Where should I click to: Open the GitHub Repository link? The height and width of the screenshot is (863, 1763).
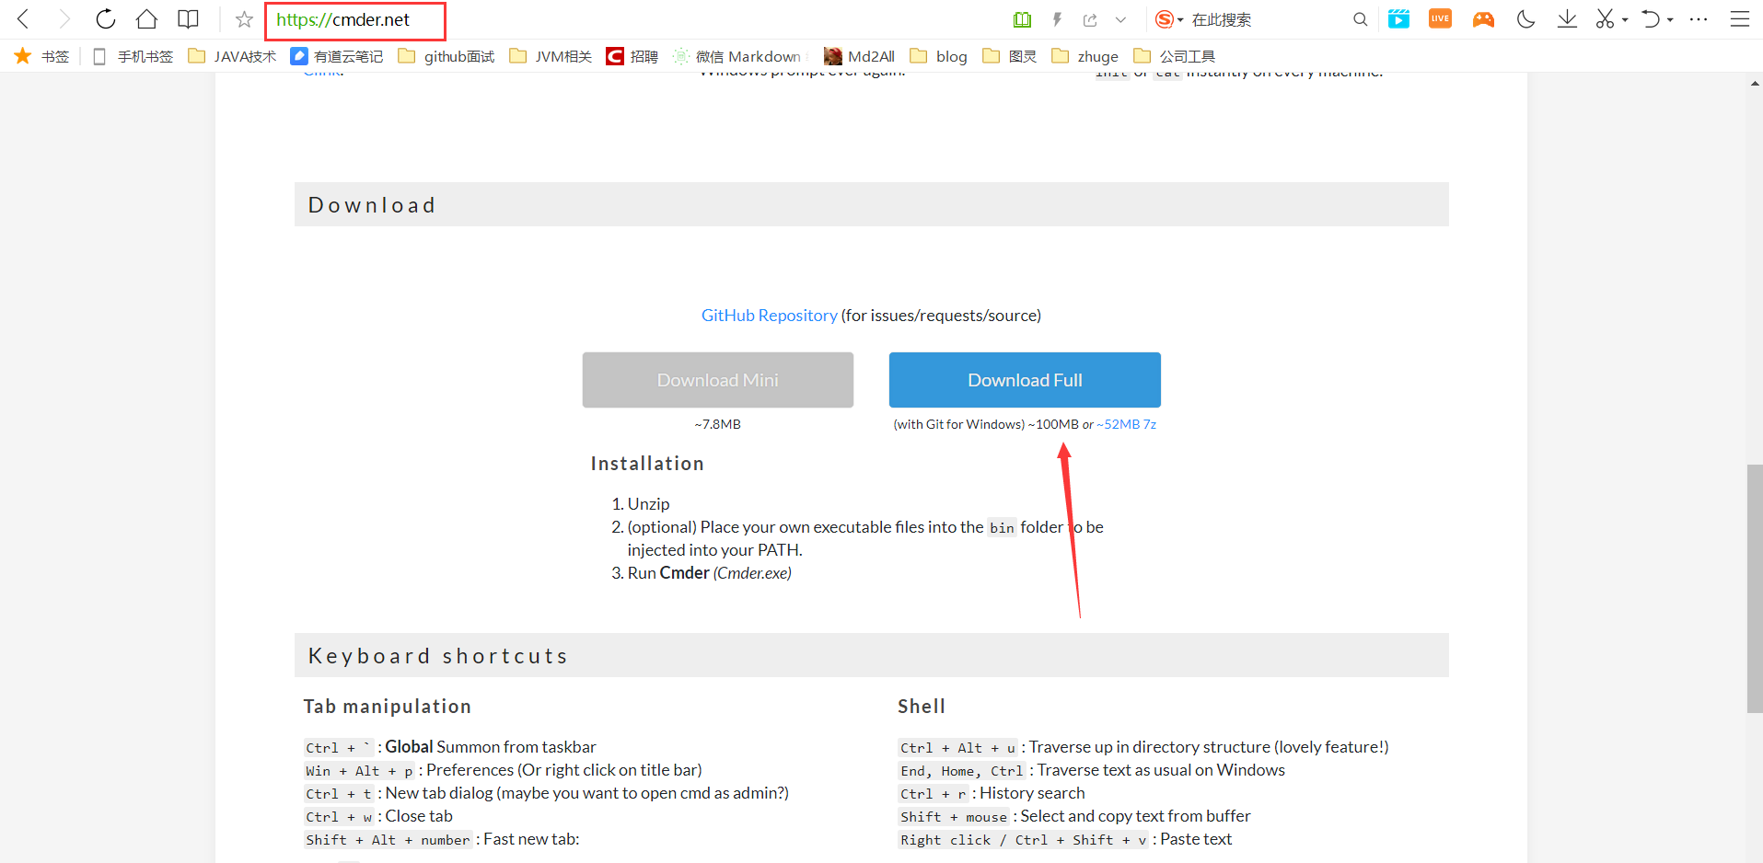click(769, 316)
